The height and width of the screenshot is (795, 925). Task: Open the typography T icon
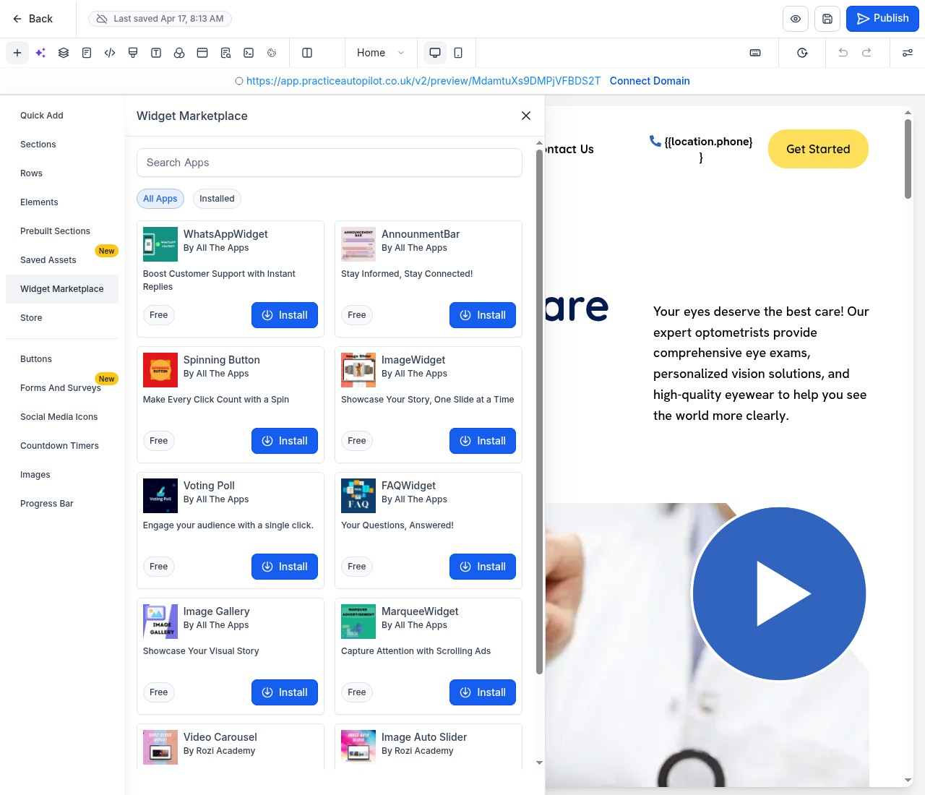point(156,53)
